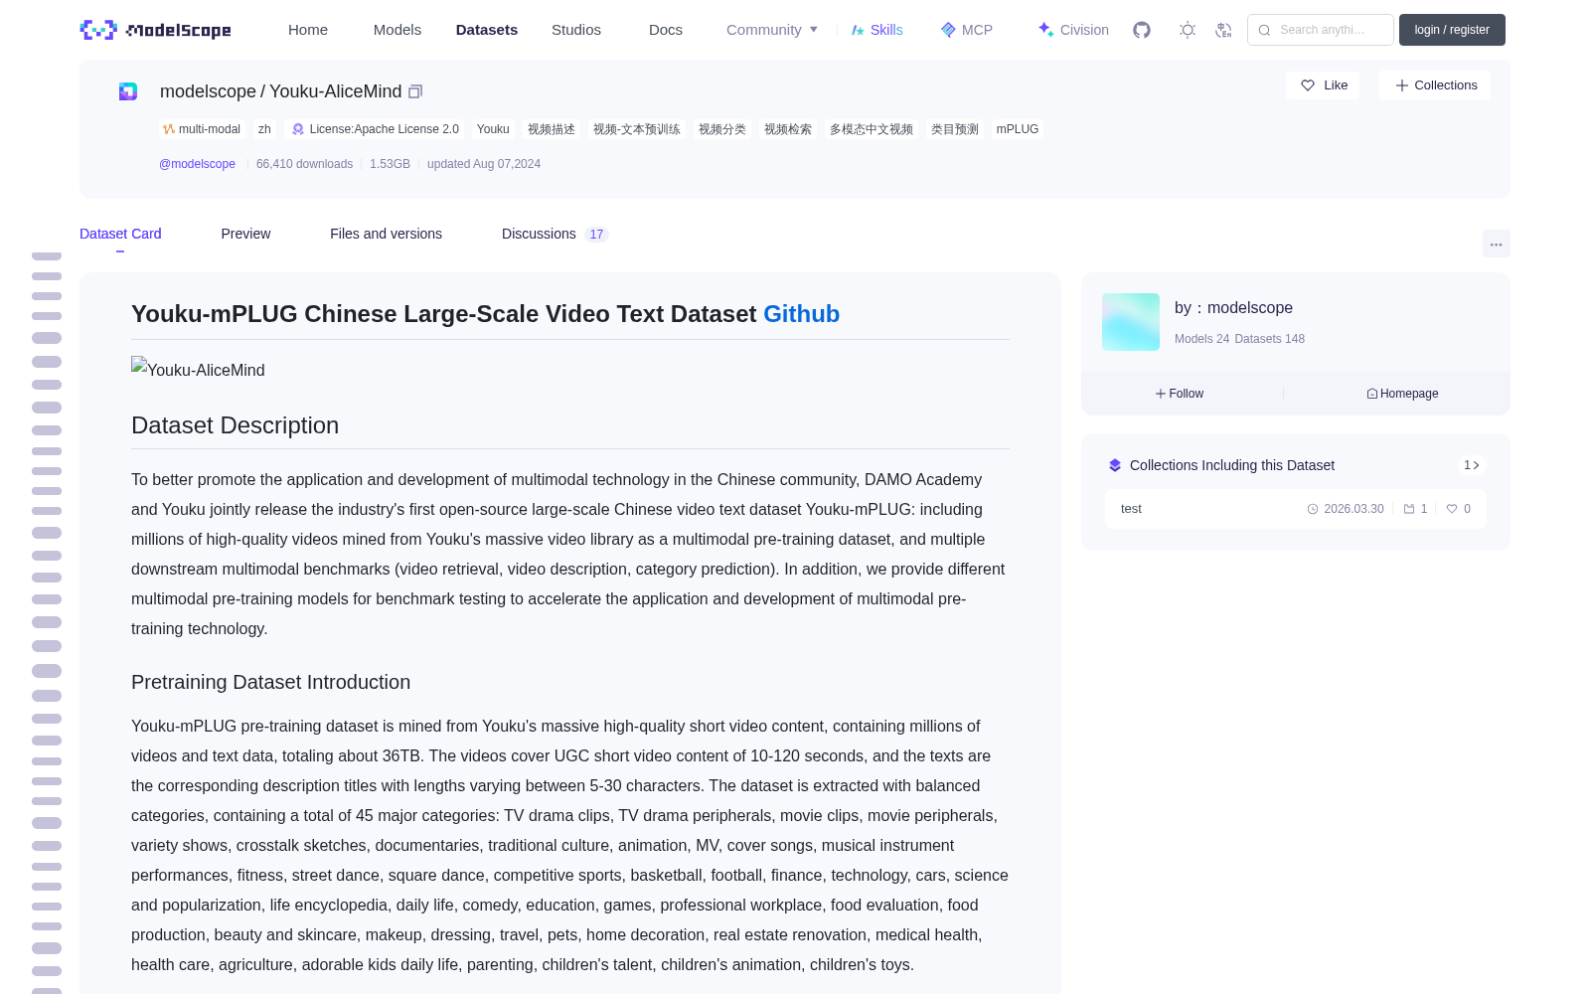Screen dimensions: 1590x994
Task: Select the 视频描述 tag
Action: (552, 129)
